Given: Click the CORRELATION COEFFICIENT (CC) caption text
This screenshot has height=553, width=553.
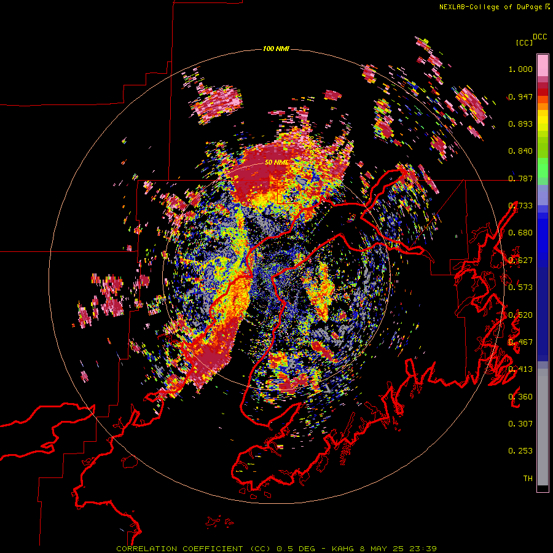Looking at the screenshot, I should pyautogui.click(x=193, y=549).
